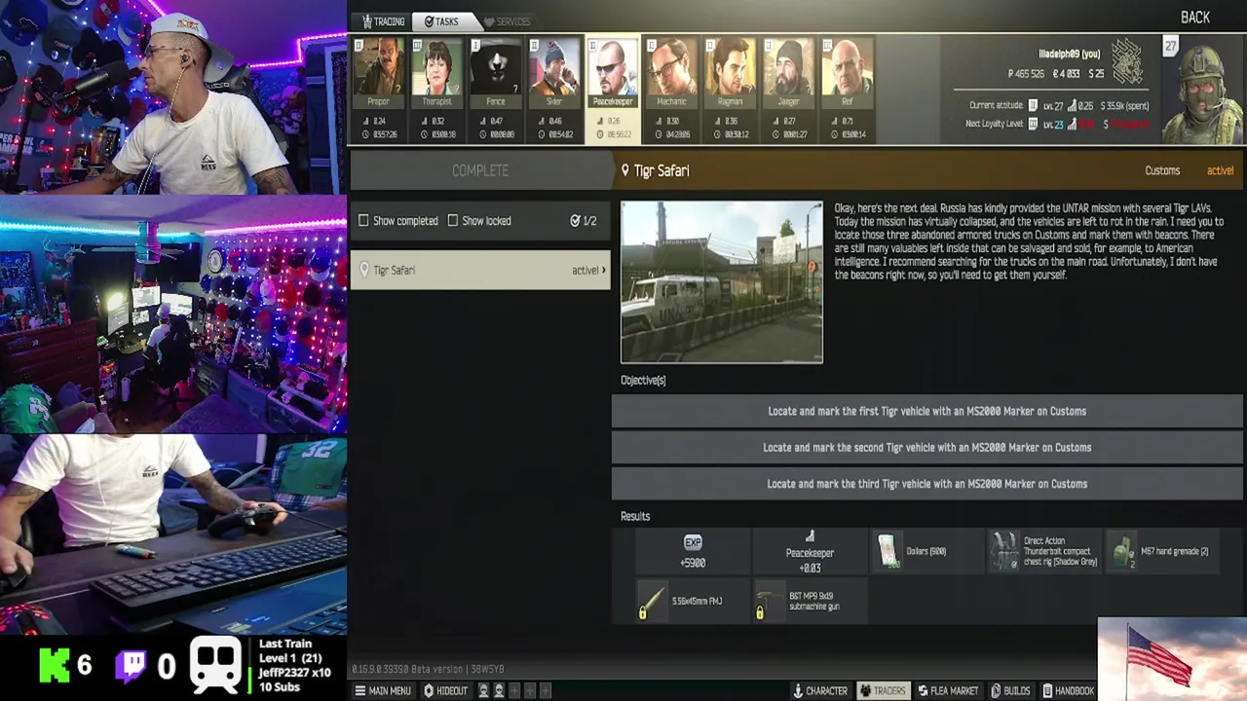Viewport: 1247px width, 701px height.
Task: Select the first Tigr vehicle objective
Action: [926, 411]
